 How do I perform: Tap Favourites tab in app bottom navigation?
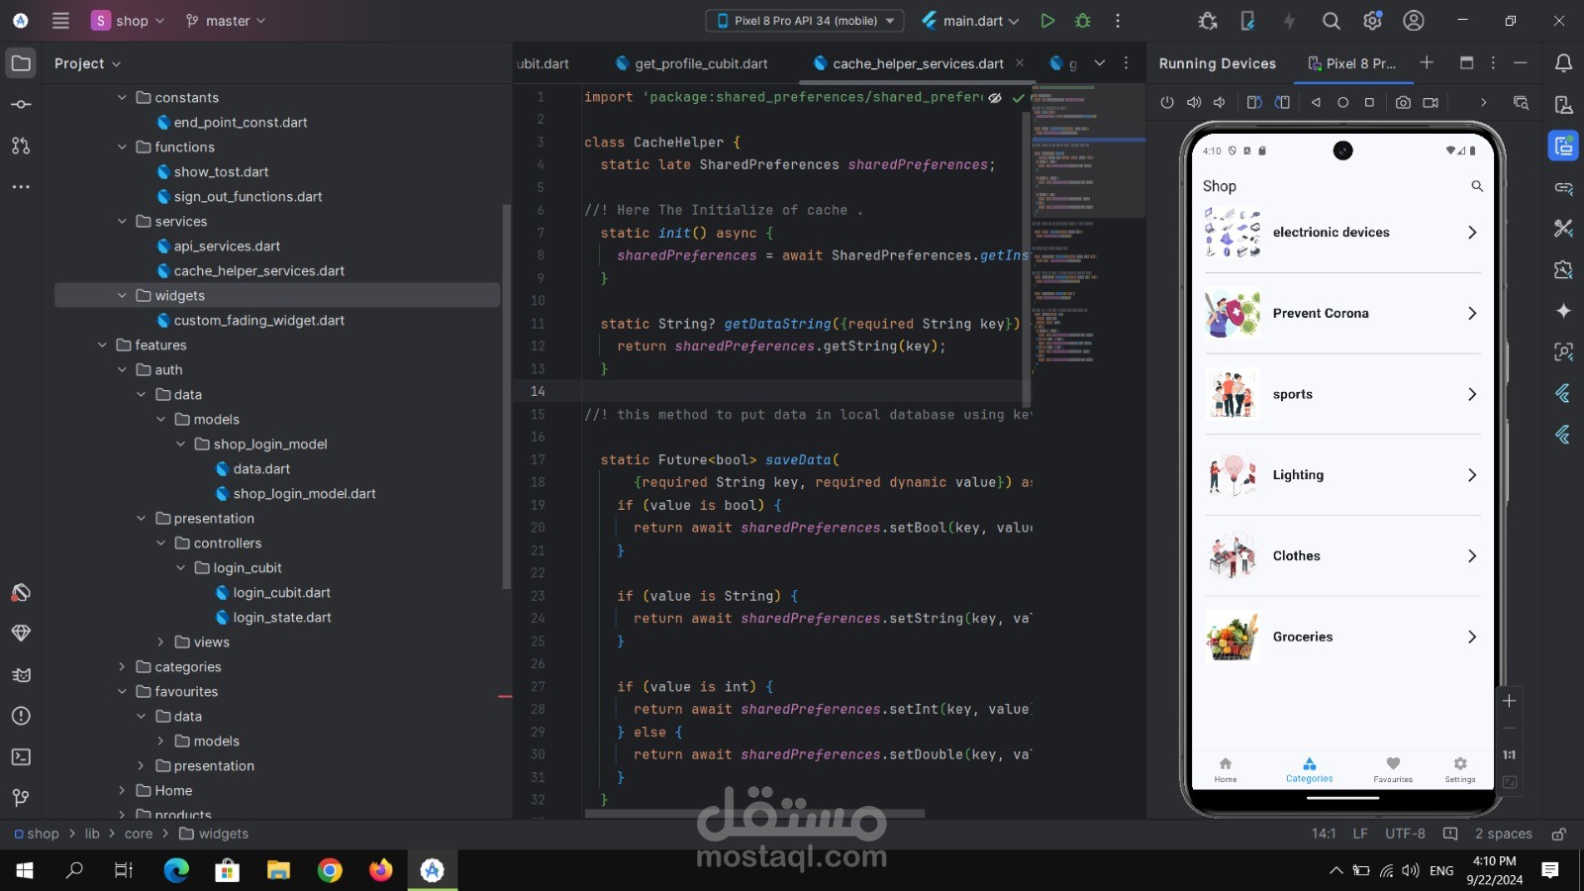tap(1393, 770)
